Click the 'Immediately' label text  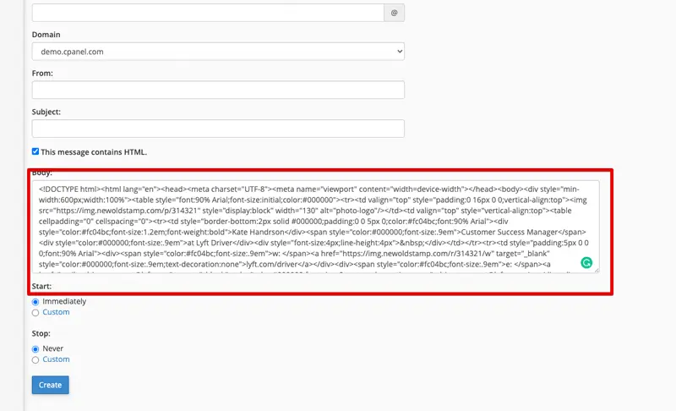point(64,301)
